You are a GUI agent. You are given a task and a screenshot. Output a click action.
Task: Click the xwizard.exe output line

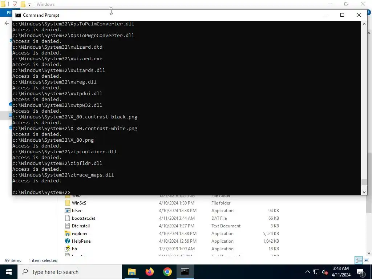click(x=57, y=58)
